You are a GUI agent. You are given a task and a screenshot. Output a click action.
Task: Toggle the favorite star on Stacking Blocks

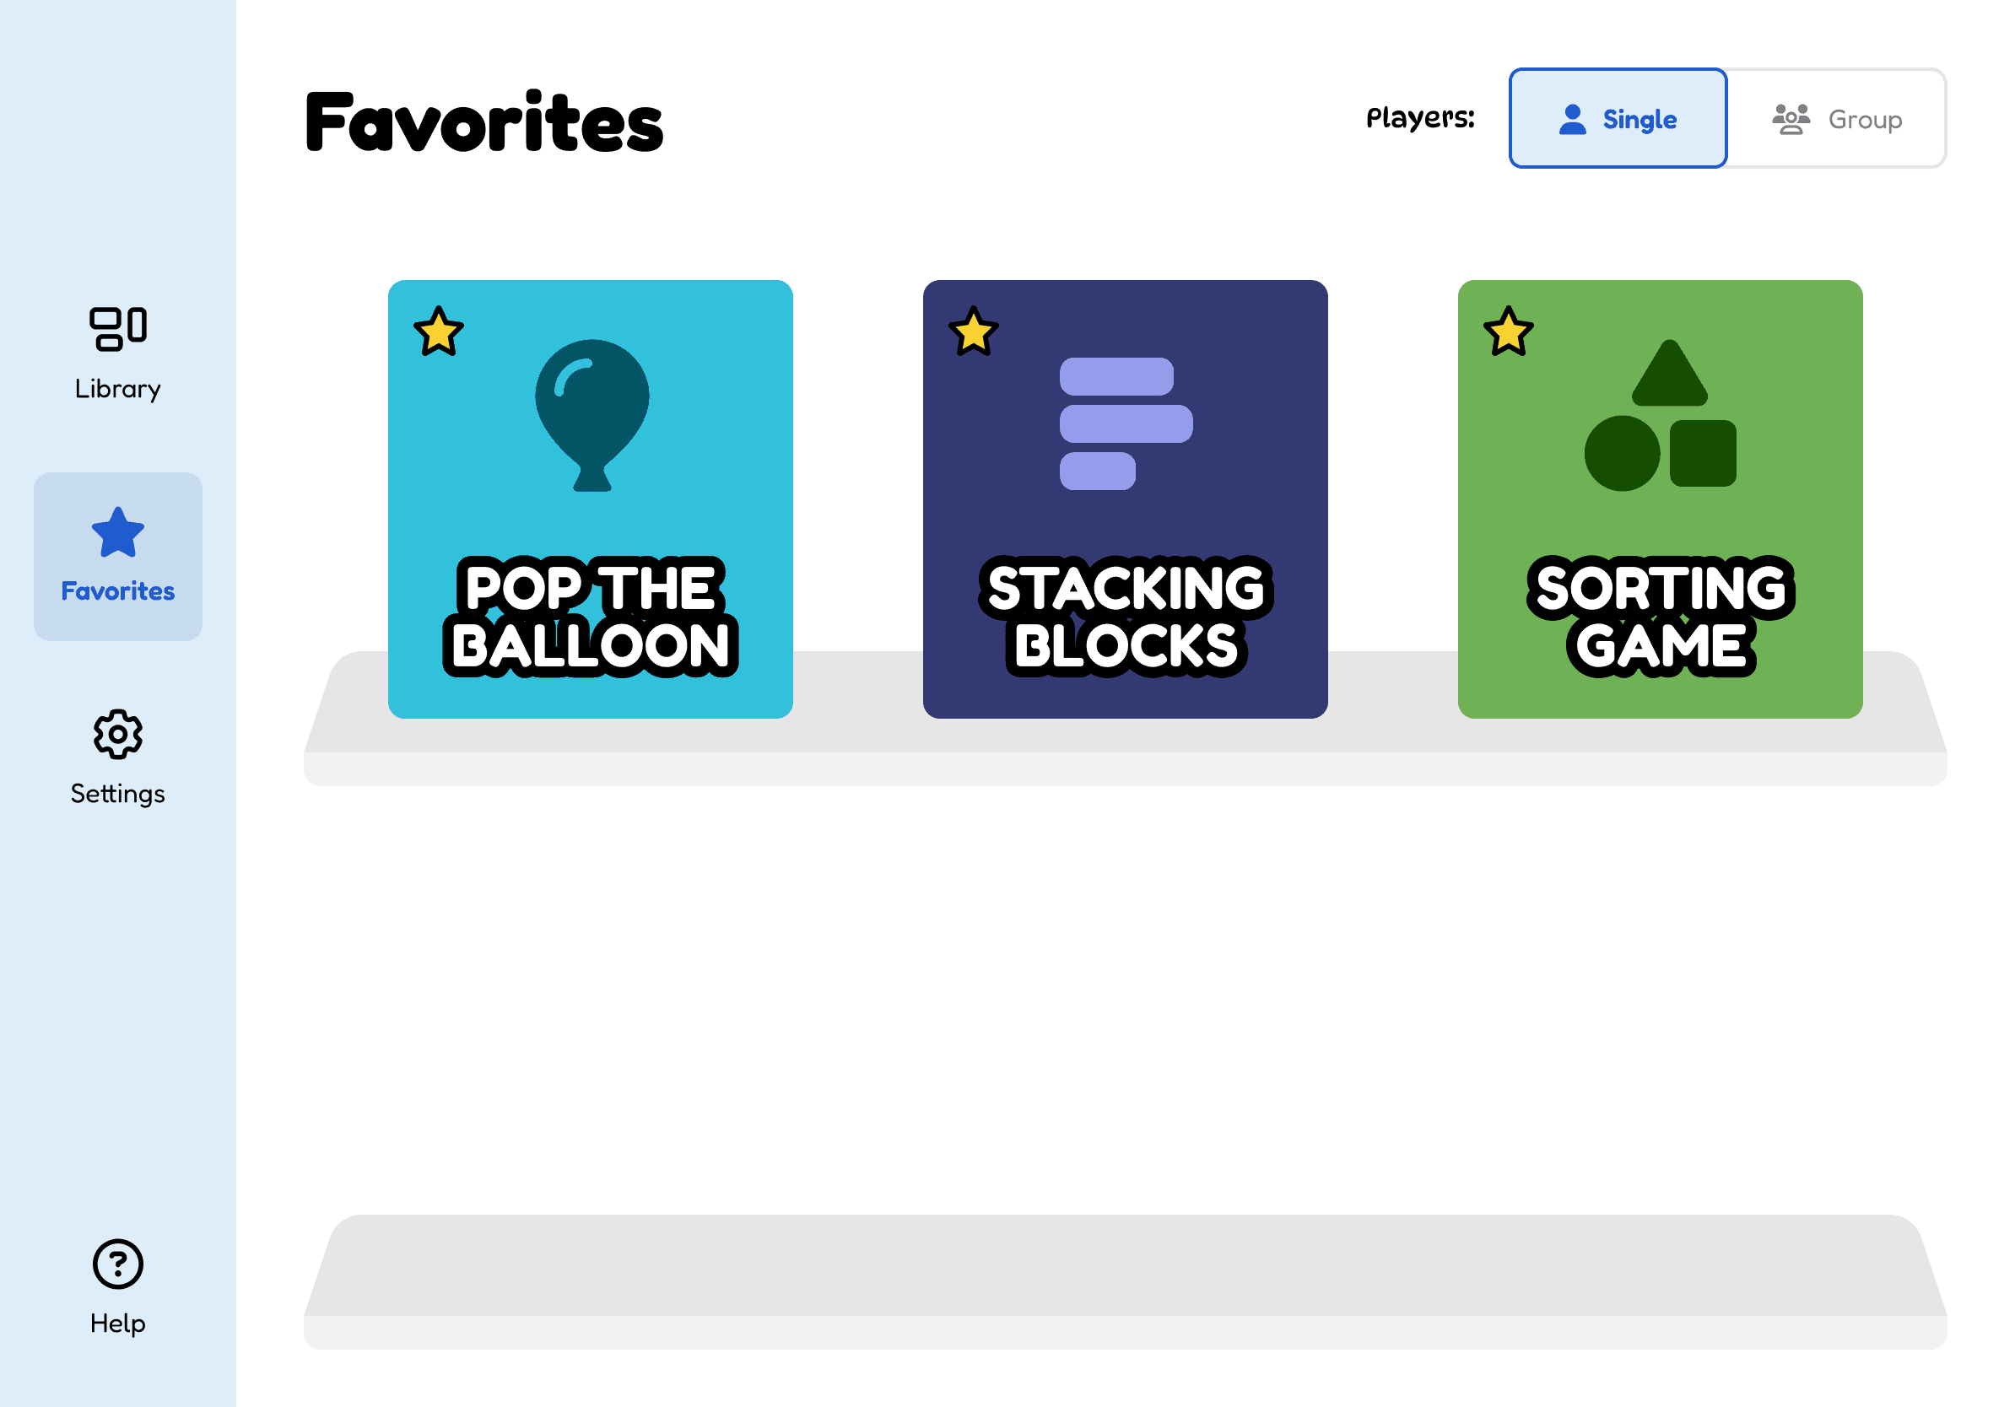[x=973, y=332]
